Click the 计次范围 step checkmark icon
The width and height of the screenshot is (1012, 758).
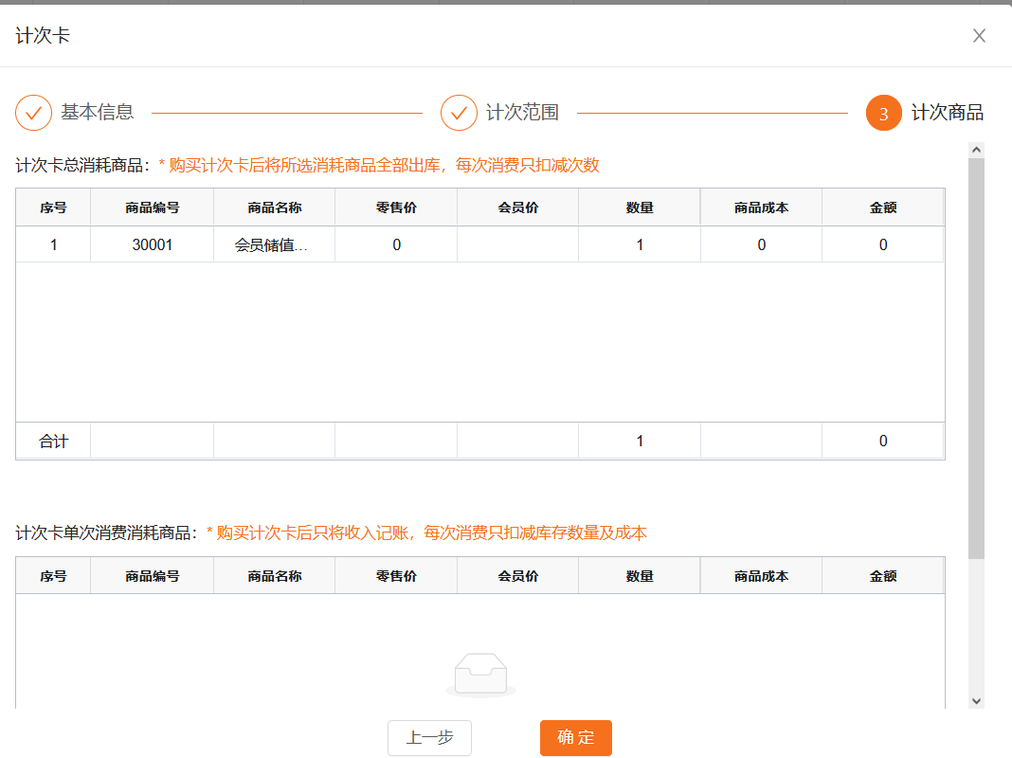pyautogui.click(x=459, y=113)
